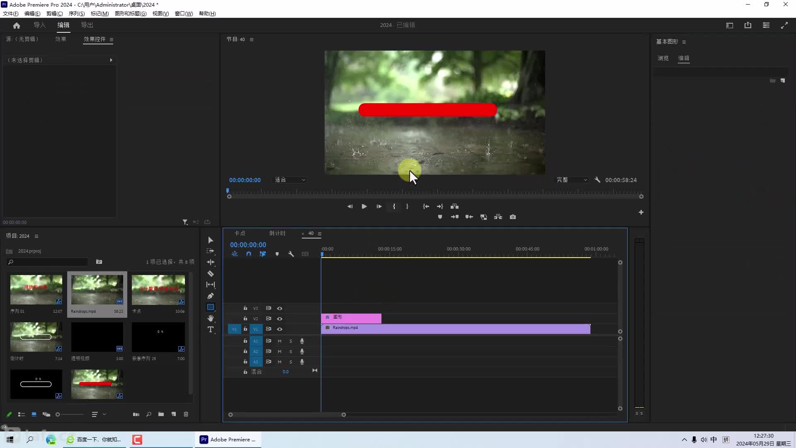
Task: Click New Item icon in project panel
Action: 174,414
